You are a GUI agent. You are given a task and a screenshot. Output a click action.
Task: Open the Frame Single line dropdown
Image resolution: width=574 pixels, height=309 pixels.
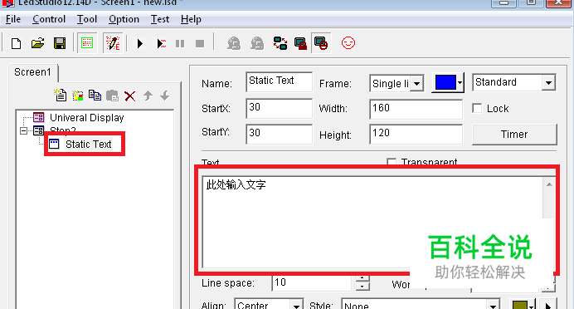(416, 84)
